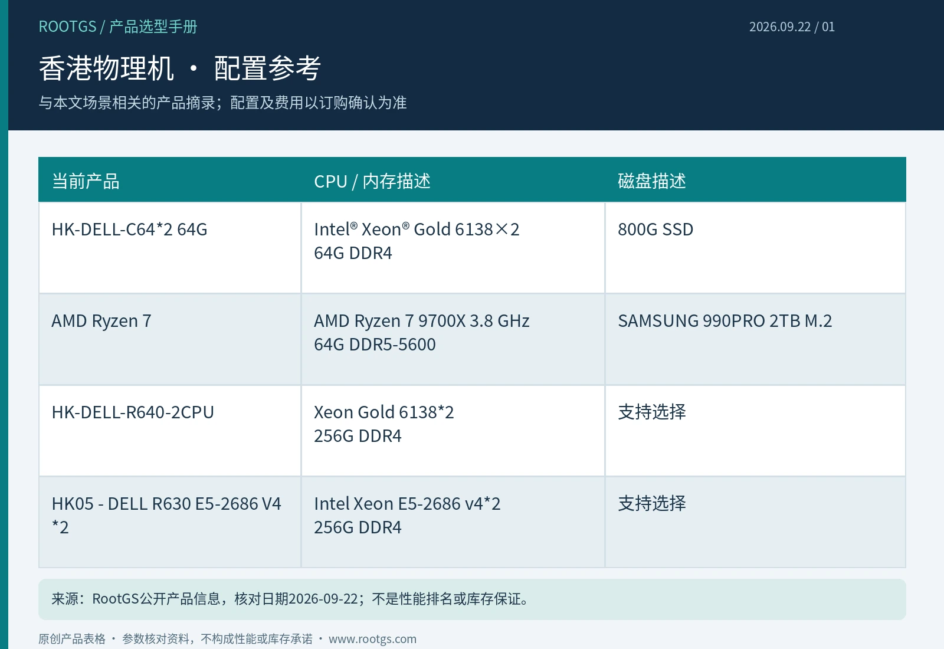This screenshot has width=944, height=649.
Task: Select the "AMD Ryzen 7 9700X 3.8 GHz" cell
Action: pyautogui.click(x=453, y=339)
